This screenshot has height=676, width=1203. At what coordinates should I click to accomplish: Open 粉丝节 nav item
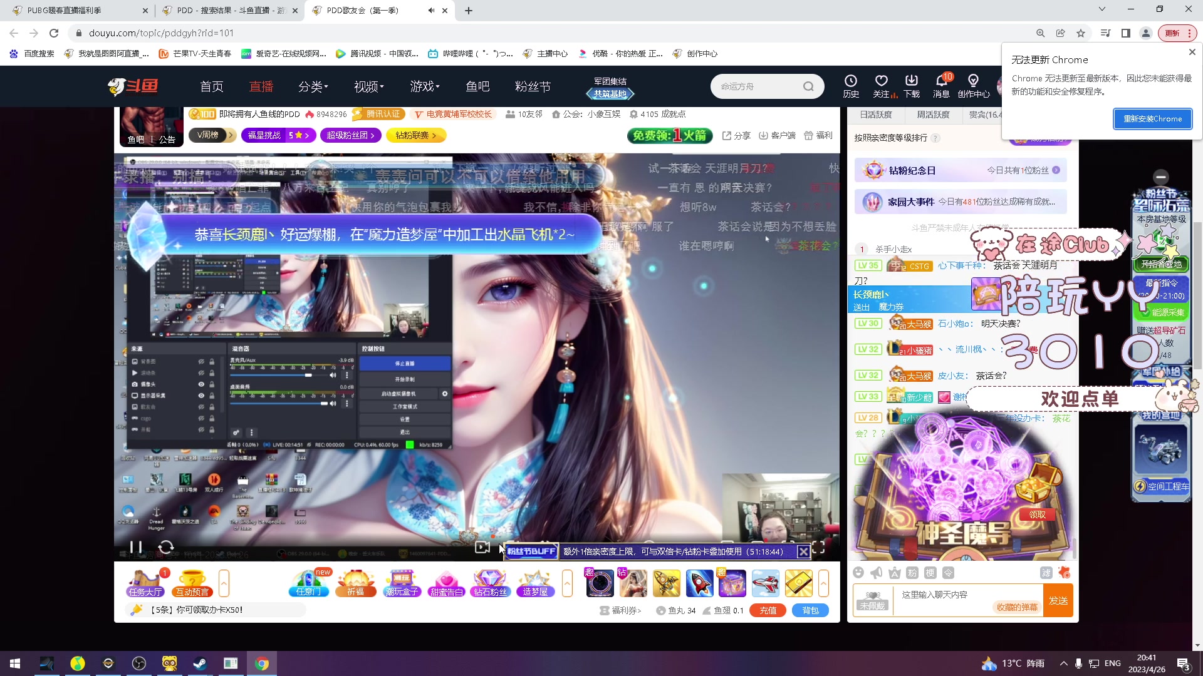(x=533, y=86)
